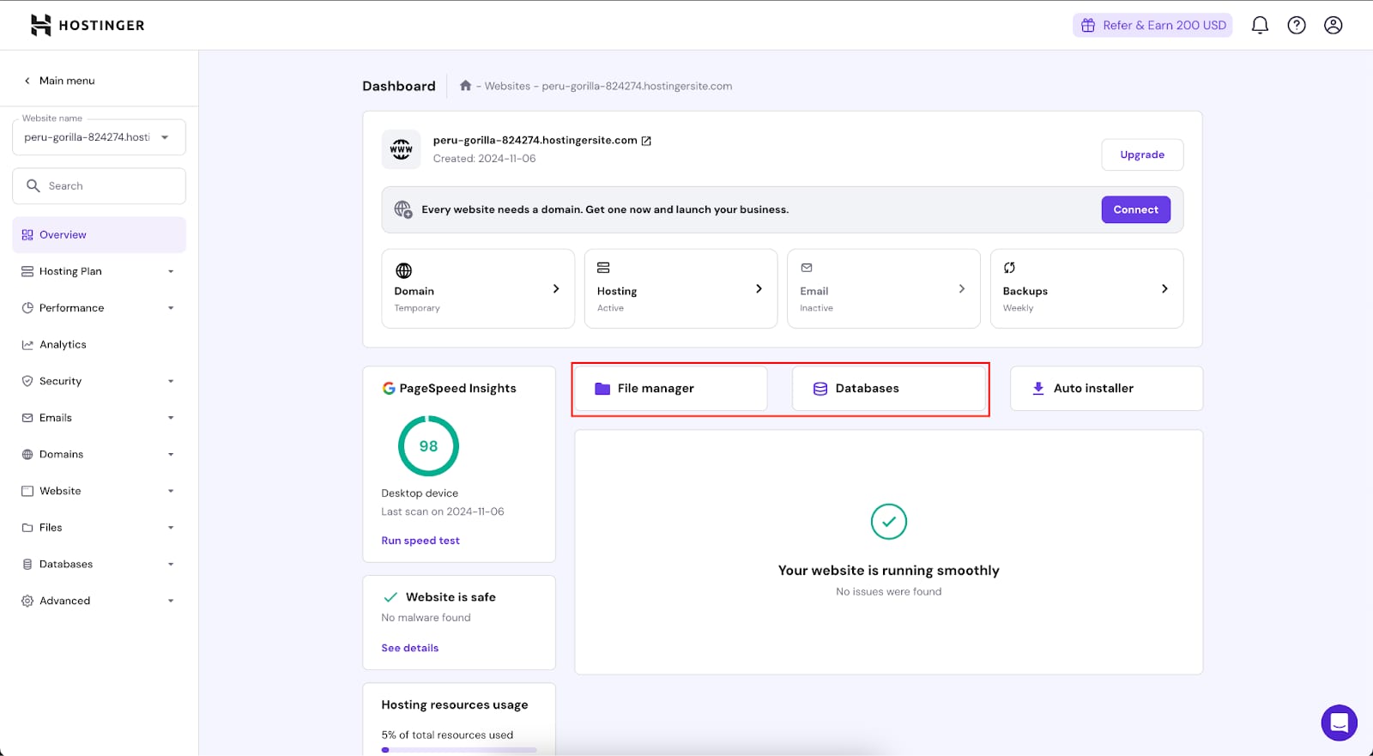
Task: Open site via external link icon
Action: tap(646, 141)
